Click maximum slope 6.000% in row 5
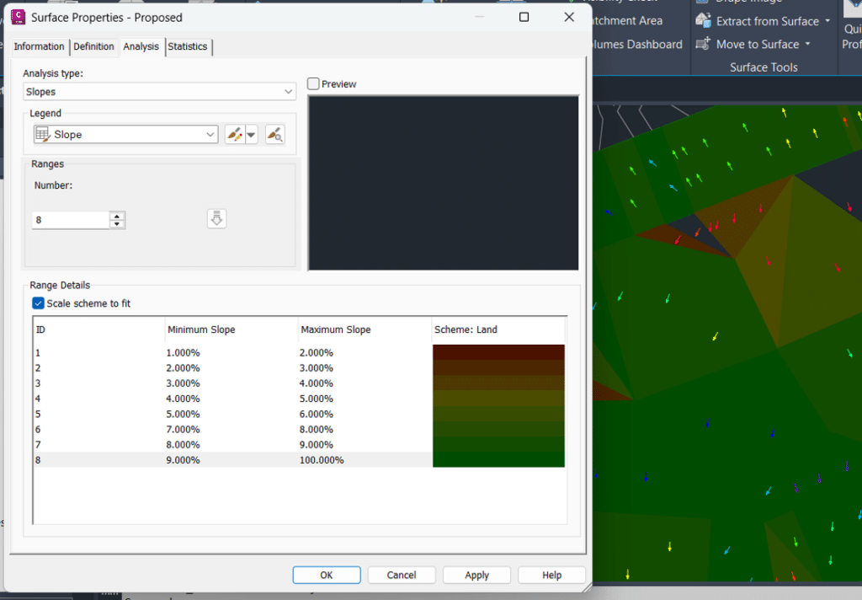The image size is (862, 600). [317, 414]
